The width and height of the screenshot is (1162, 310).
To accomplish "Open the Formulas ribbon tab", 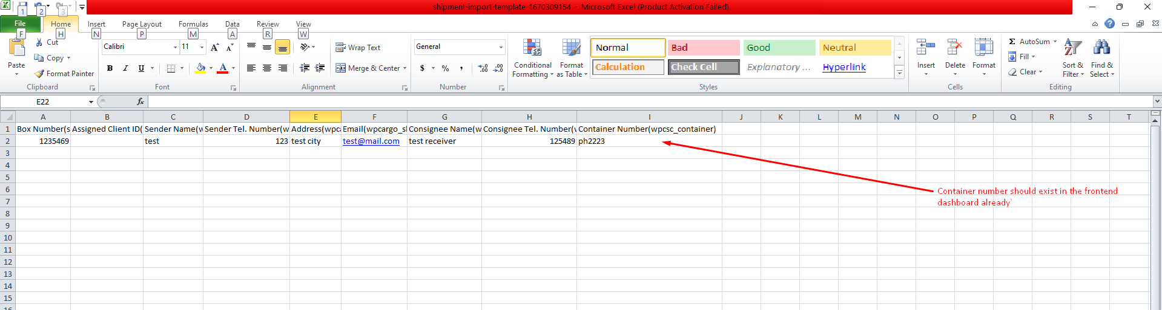I will [193, 24].
